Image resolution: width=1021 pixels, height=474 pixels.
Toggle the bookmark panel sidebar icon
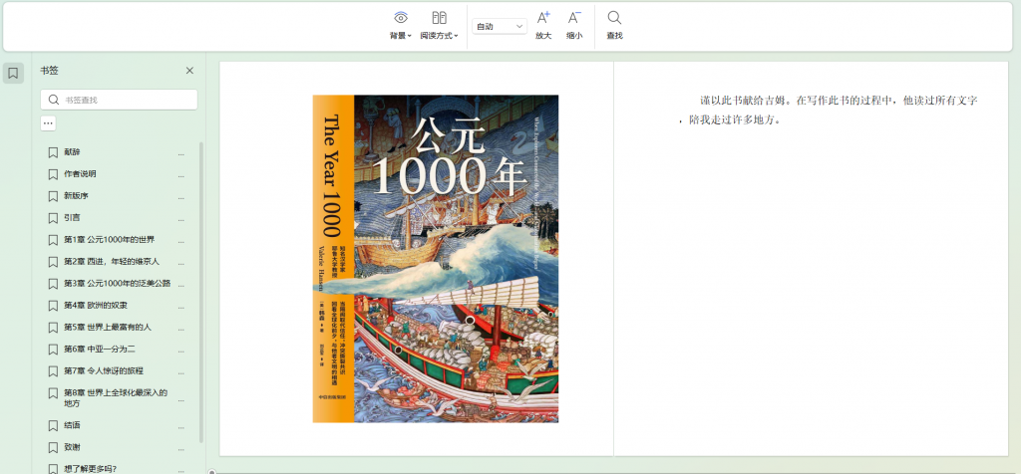click(13, 73)
